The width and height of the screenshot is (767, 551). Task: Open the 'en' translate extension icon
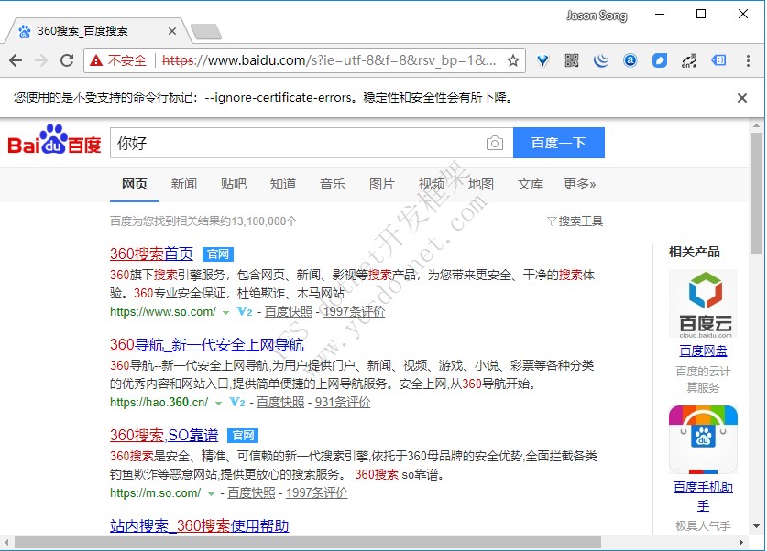click(x=689, y=60)
